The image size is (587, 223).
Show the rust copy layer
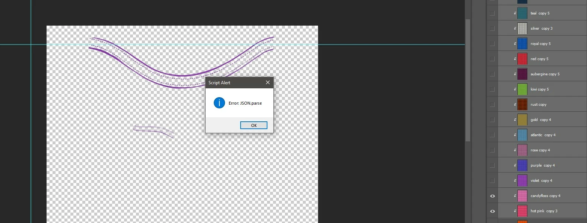tap(492, 104)
